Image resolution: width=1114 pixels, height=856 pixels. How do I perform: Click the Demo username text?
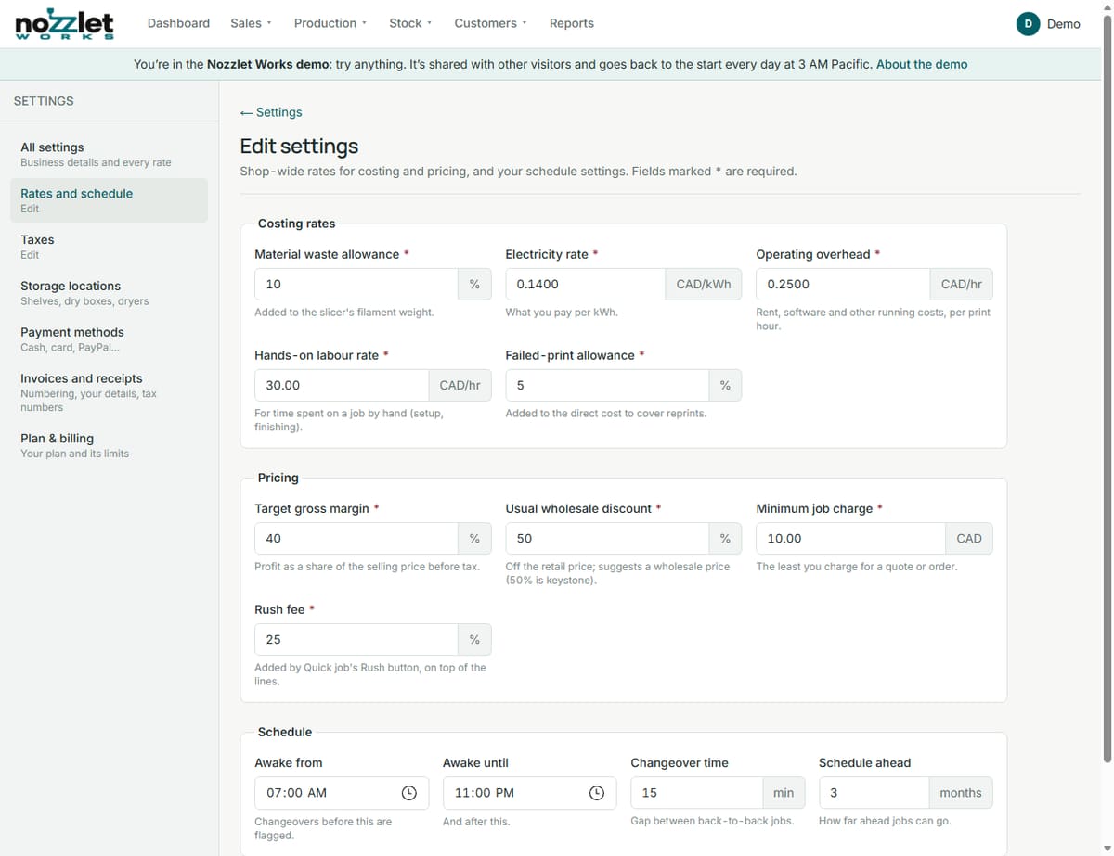(1064, 24)
